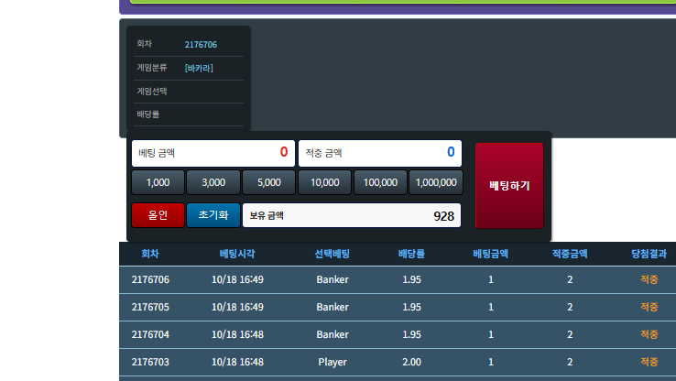Add 3,000 to the bet amount
The image size is (676, 381).
213,182
